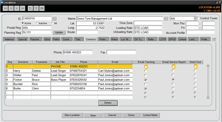Click the '?..' query toolbar button
This screenshot has width=222, height=122.
[30, 8]
